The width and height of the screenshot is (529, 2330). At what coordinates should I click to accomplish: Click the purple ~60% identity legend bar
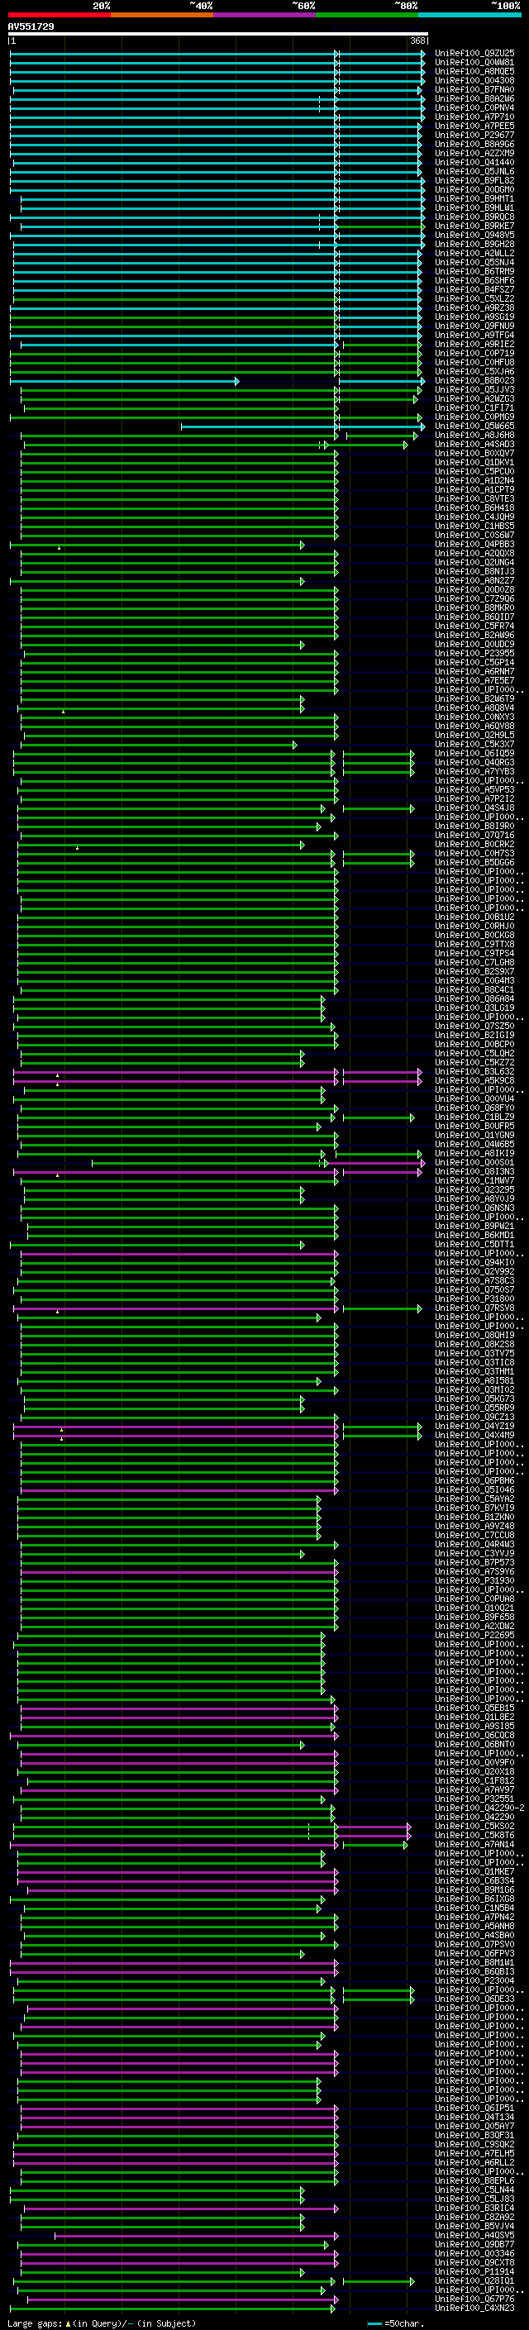[265, 15]
